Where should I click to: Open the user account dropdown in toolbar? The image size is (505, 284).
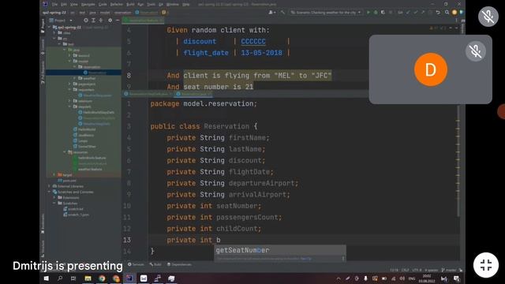(x=271, y=13)
